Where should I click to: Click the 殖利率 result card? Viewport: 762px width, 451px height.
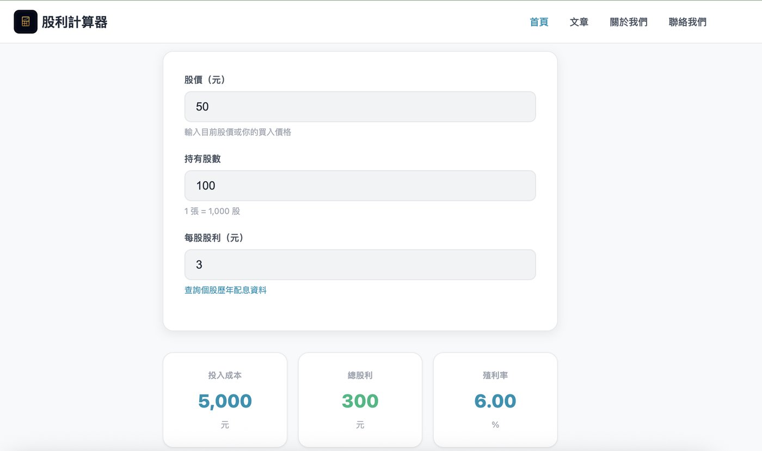tap(495, 400)
